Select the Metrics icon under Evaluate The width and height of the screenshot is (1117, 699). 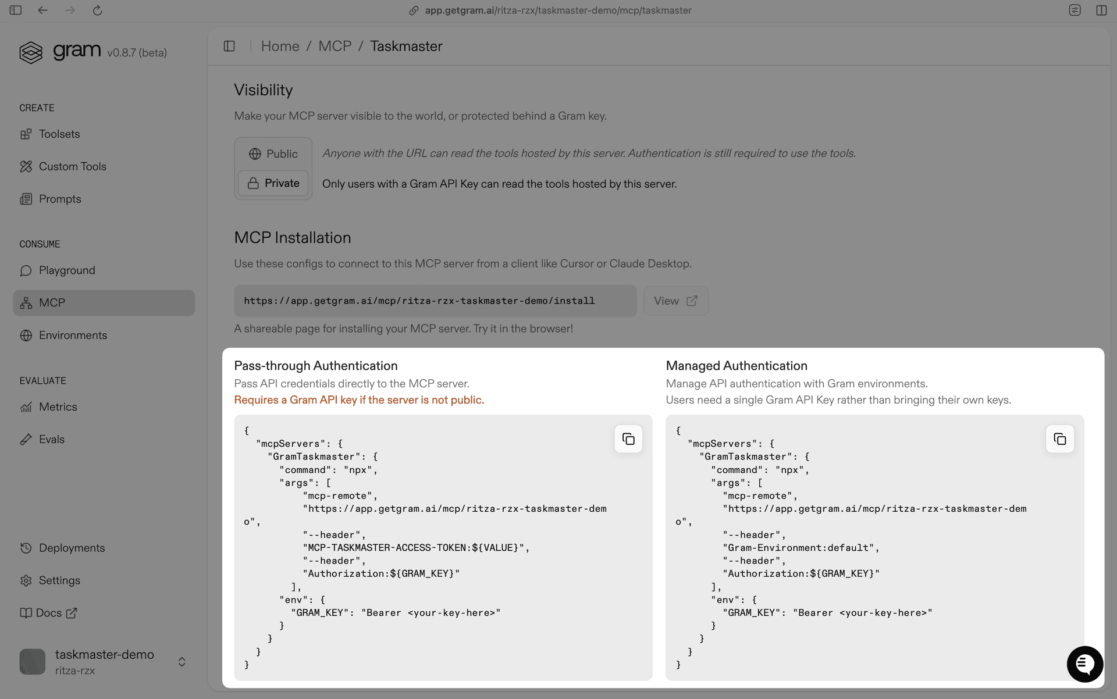click(x=26, y=407)
